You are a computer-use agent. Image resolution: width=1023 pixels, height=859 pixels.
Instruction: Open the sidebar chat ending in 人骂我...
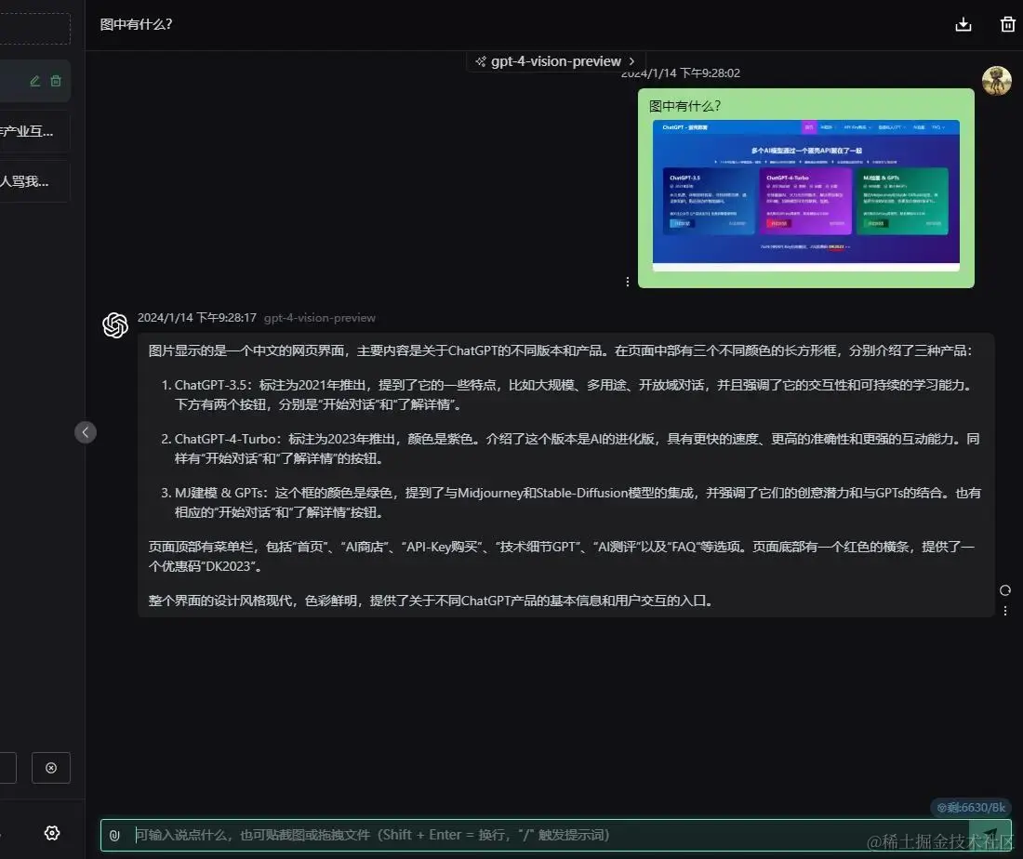tap(33, 181)
